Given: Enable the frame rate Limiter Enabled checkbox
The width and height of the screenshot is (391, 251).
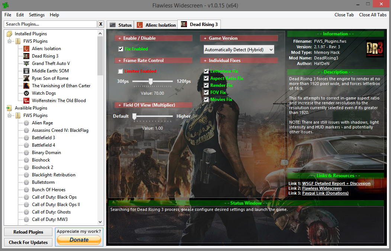Looking at the screenshot, I should pyautogui.click(x=120, y=71).
